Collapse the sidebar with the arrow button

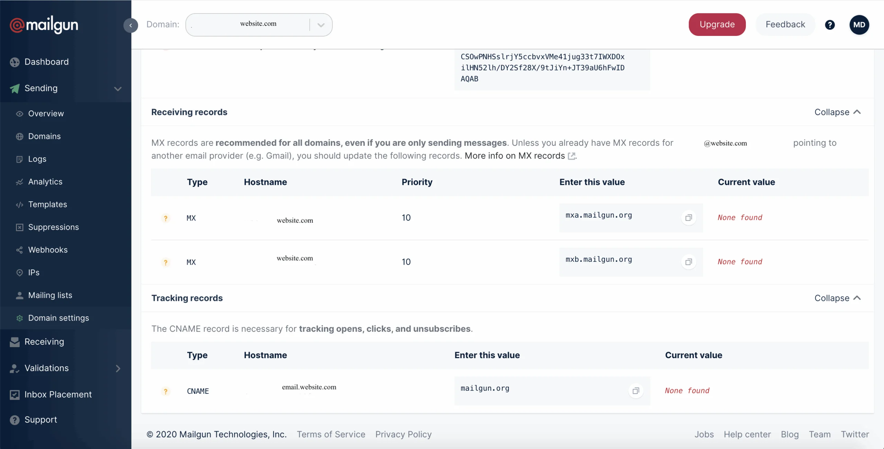point(131,25)
